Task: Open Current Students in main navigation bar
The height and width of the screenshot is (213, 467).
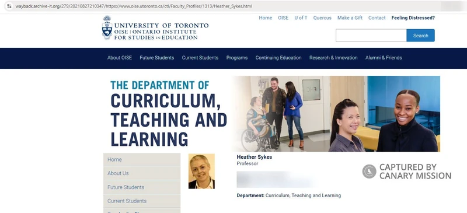Action: [200, 58]
